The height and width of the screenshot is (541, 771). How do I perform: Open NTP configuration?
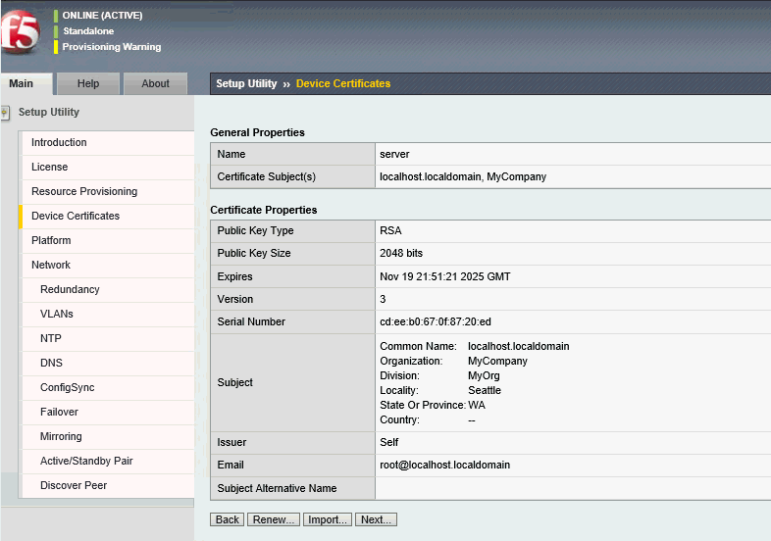pos(51,339)
